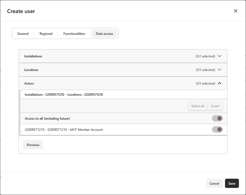
Task: Save the new user
Action: click(x=232, y=184)
